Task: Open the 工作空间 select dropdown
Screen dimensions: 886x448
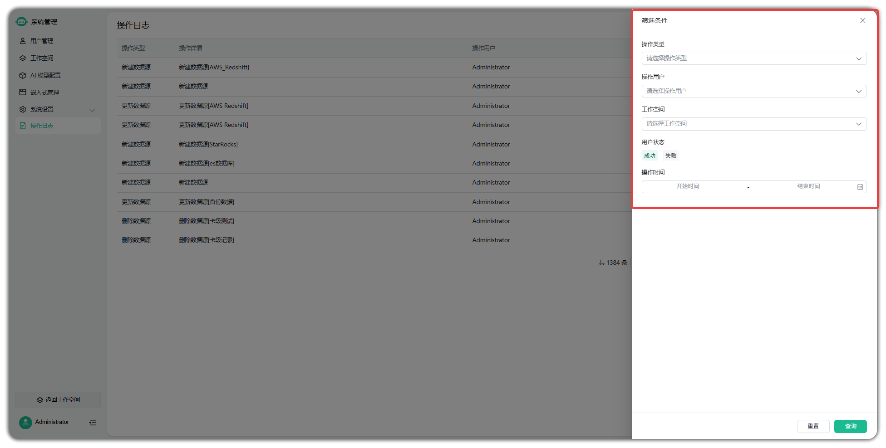Action: click(x=753, y=124)
